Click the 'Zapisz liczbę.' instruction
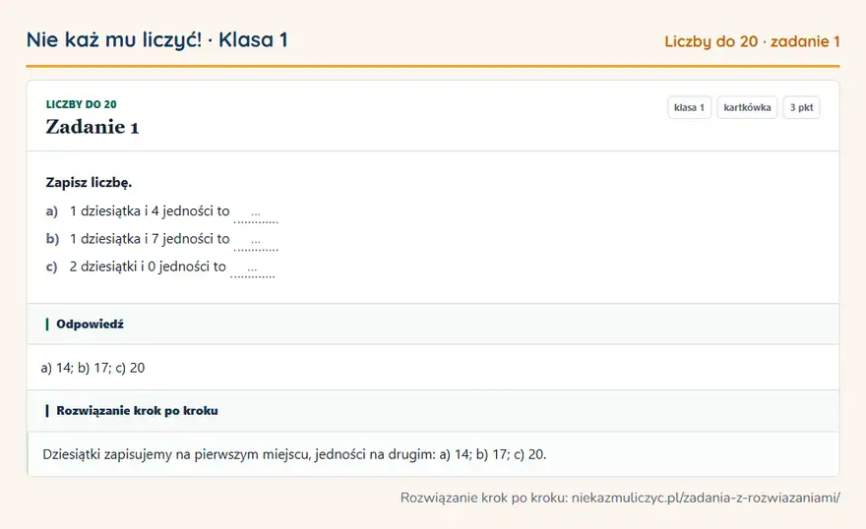This screenshot has width=866, height=529. coord(89,183)
